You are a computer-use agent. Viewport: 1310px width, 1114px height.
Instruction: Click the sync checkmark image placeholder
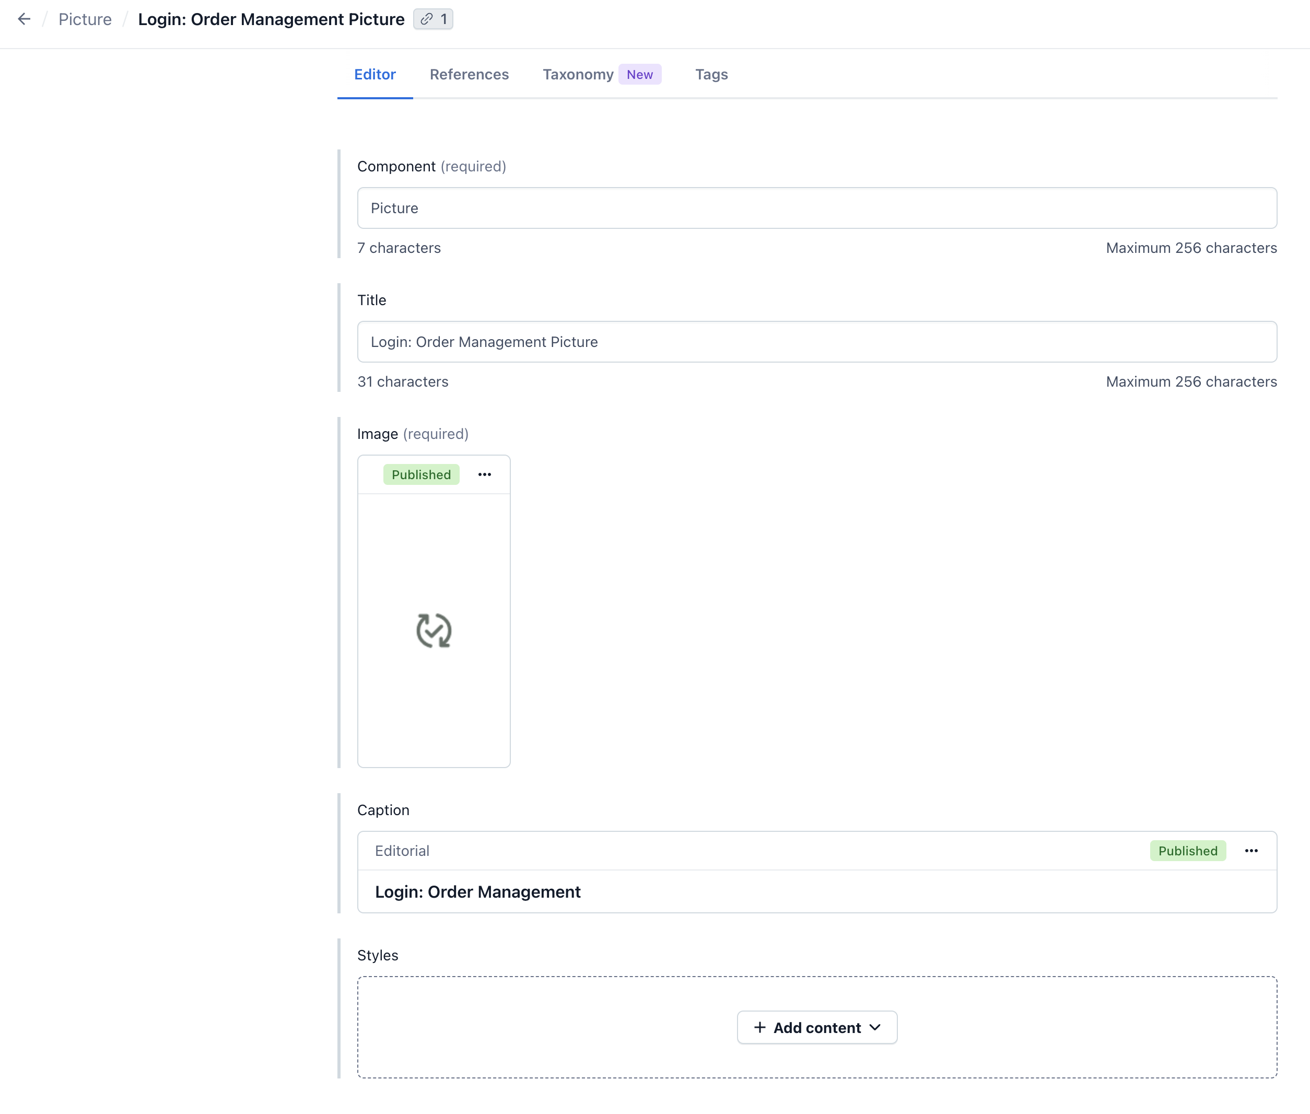[x=434, y=630]
